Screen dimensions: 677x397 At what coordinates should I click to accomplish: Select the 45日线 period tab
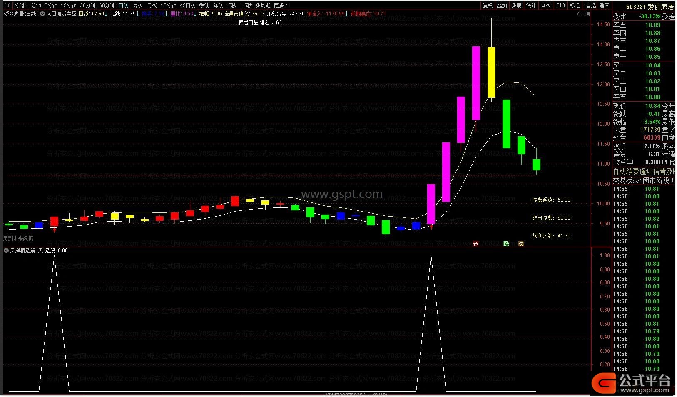(x=188, y=5)
